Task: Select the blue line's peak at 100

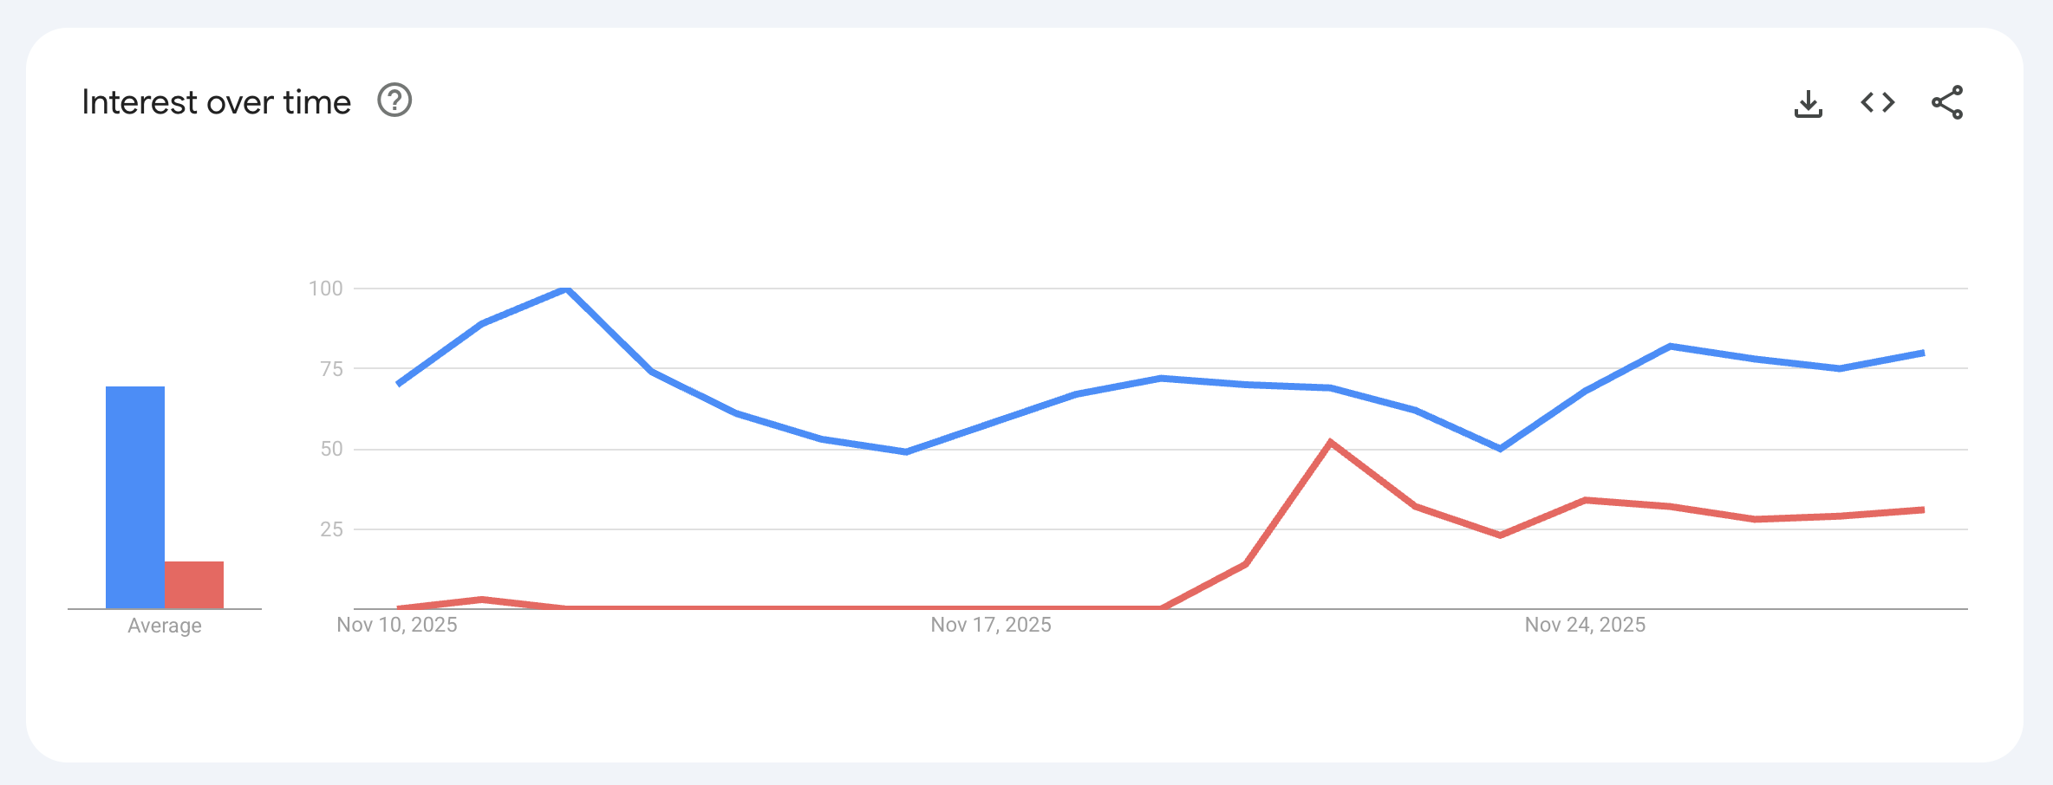Action: coord(566,289)
